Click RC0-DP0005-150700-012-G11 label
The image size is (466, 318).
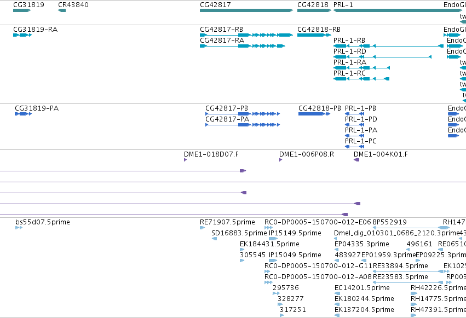click(x=318, y=267)
